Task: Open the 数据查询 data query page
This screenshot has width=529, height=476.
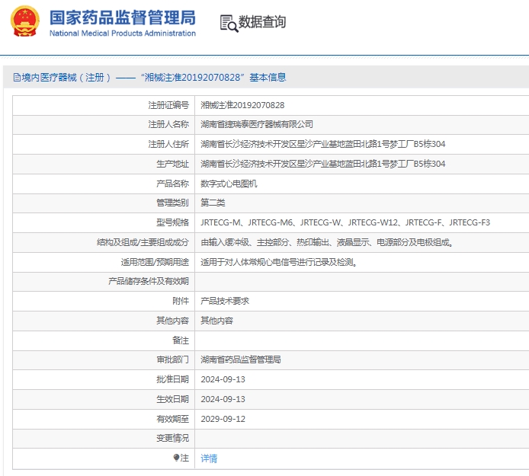Action: 261,22
